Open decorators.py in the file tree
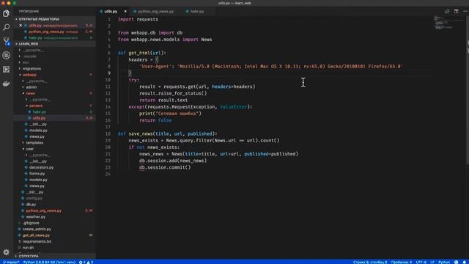Image resolution: width=469 pixels, height=264 pixels. click(41, 167)
